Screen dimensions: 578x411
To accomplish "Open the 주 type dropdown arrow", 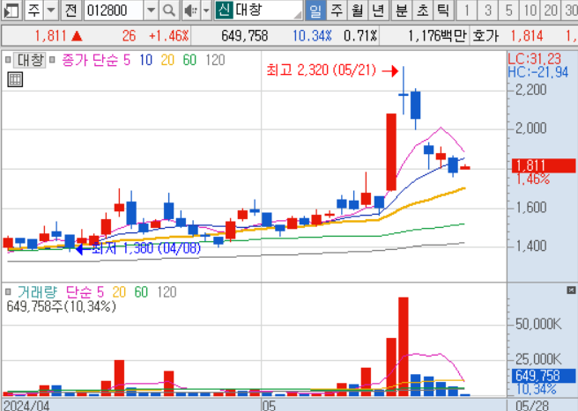I will tap(51, 11).
